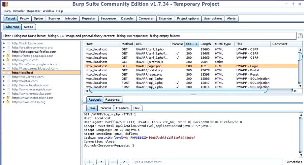
Task: Click the search help '?' button
Action: (x=89, y=162)
